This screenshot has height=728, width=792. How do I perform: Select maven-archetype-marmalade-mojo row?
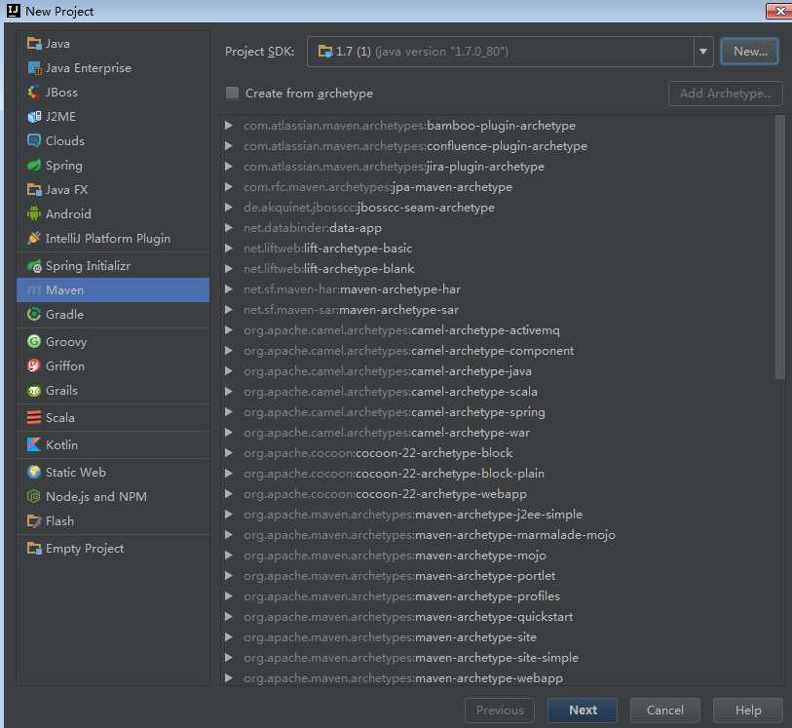pyautogui.click(x=499, y=534)
